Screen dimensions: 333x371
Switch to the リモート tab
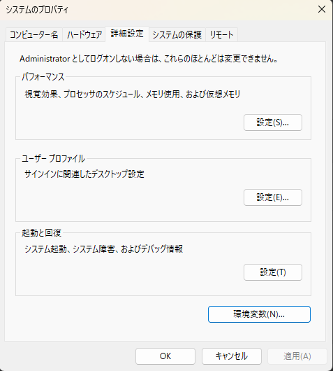(221, 35)
